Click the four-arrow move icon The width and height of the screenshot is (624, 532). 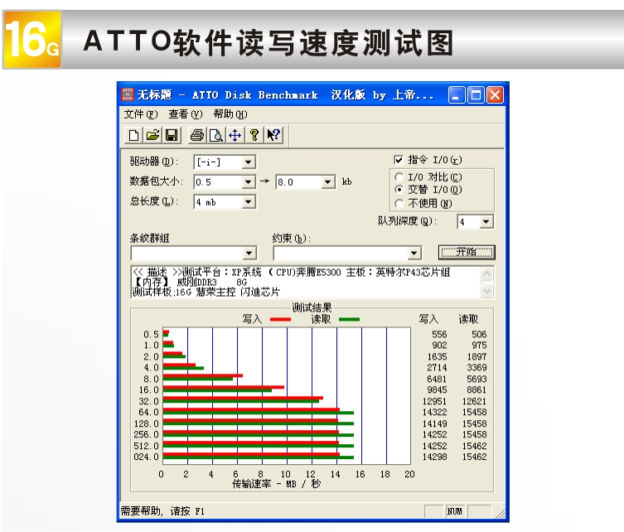click(235, 135)
